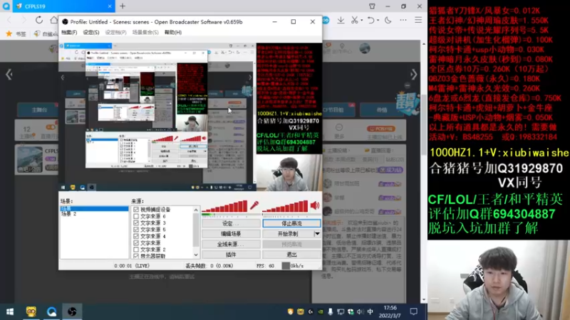Screen dimensions: 570x320
Task: Toggle the 文字来源 4 source checkbox
Action: [x=136, y=236]
